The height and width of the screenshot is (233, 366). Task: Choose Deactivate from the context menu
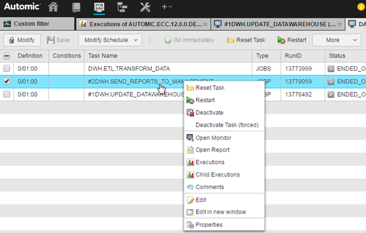click(224, 113)
